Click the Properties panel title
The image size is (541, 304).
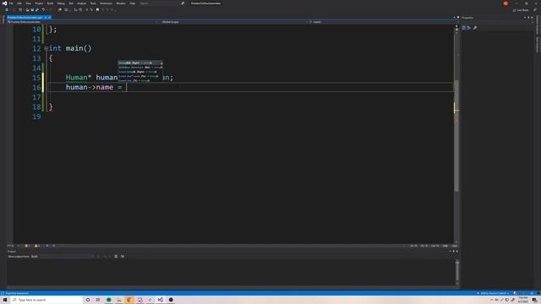tap(467, 18)
